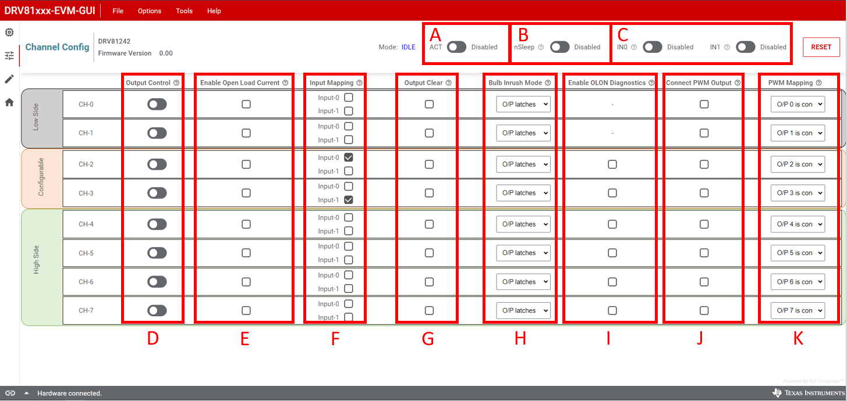Open the Tools menu

(x=184, y=10)
